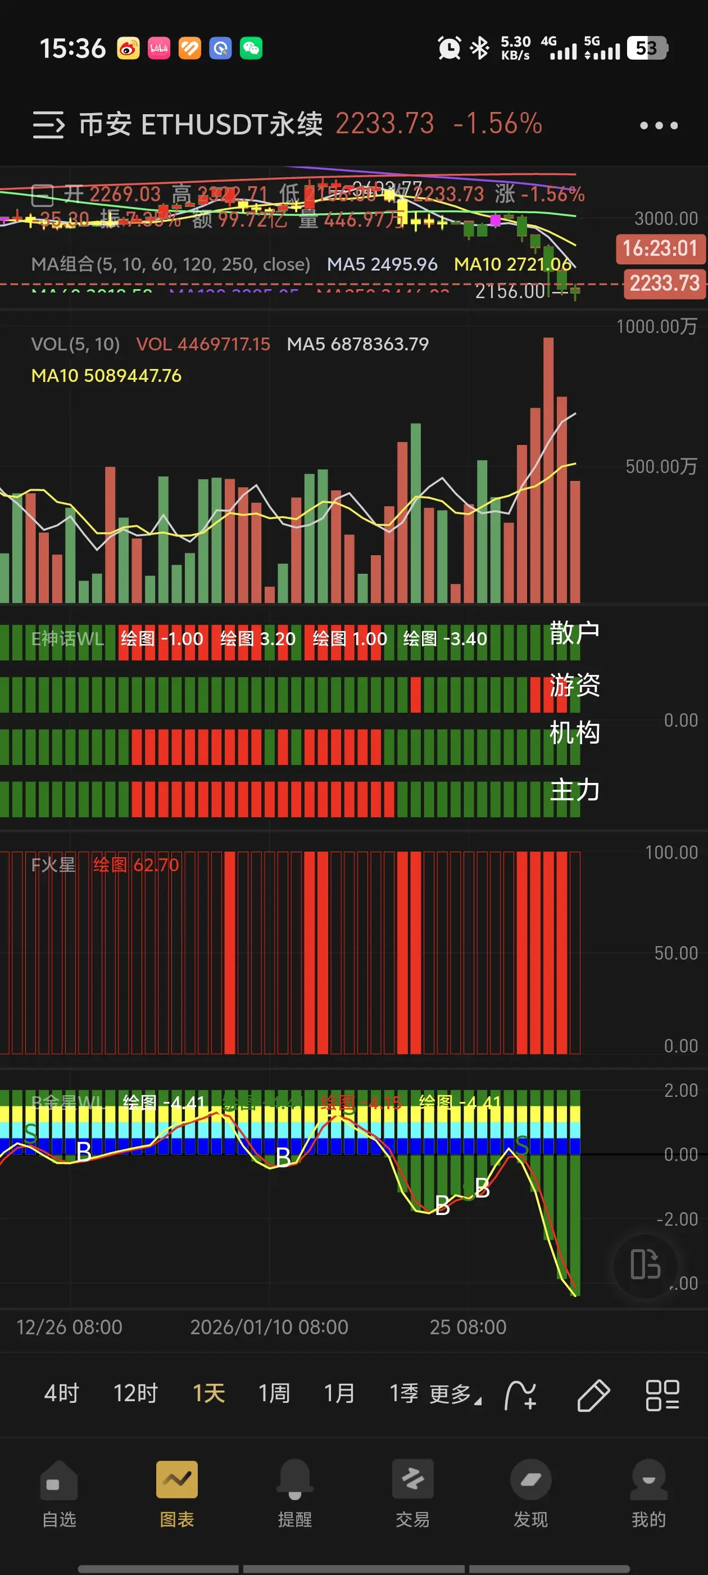Open the 提醒 alerts tab
Screen dimensions: 708x1575
[295, 1495]
